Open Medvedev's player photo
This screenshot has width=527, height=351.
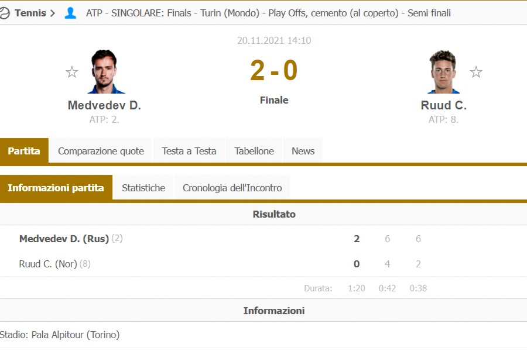[105, 72]
